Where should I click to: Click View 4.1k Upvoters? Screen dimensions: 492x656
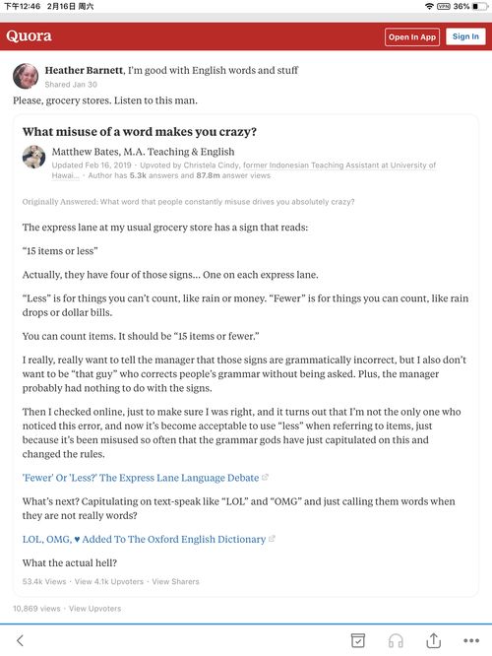point(108,581)
